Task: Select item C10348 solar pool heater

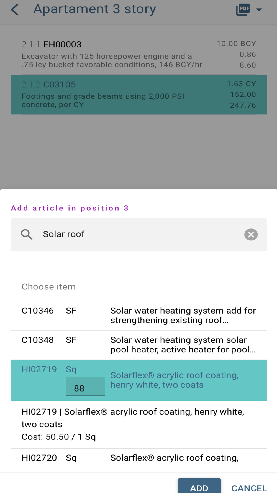Action: click(138, 345)
